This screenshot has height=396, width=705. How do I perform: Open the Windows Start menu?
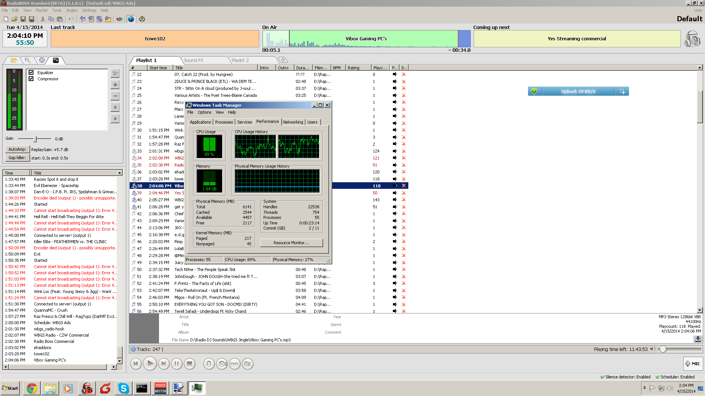10,388
